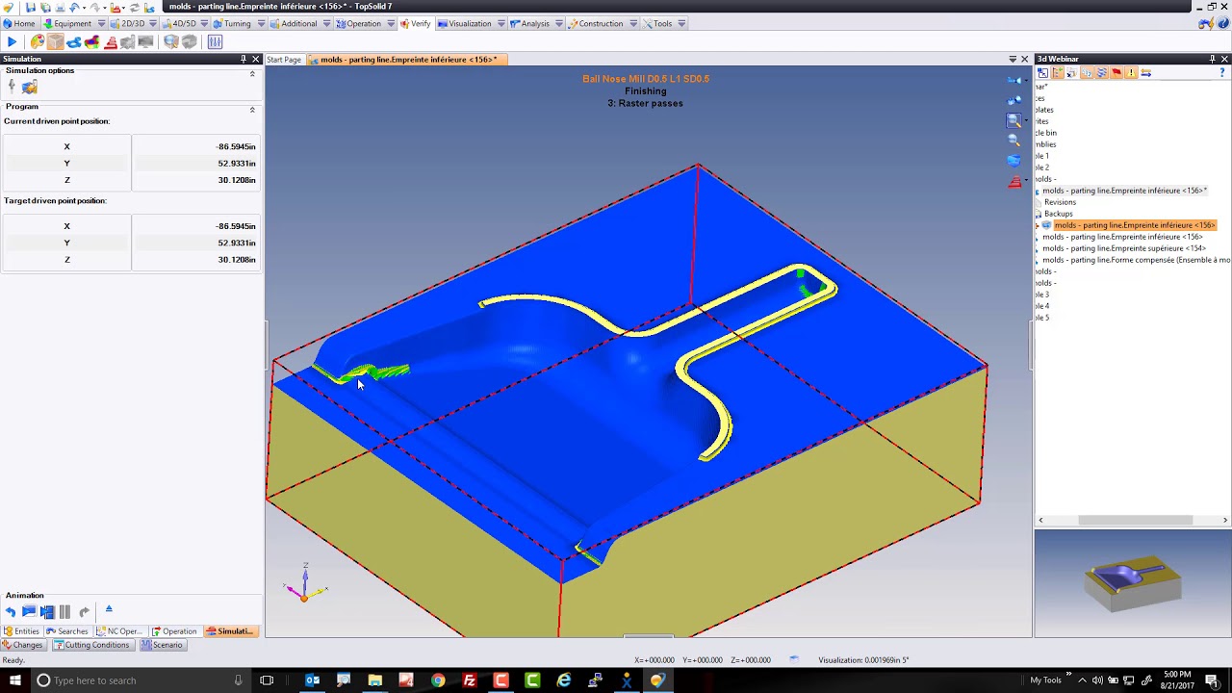Image resolution: width=1232 pixels, height=693 pixels.
Task: Click the step-forward animation button
Action: click(47, 611)
